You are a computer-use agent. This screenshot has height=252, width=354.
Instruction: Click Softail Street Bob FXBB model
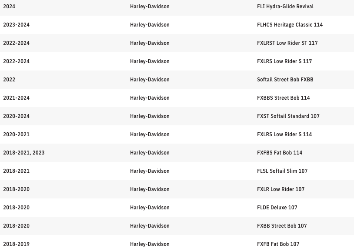pyautogui.click(x=285, y=80)
